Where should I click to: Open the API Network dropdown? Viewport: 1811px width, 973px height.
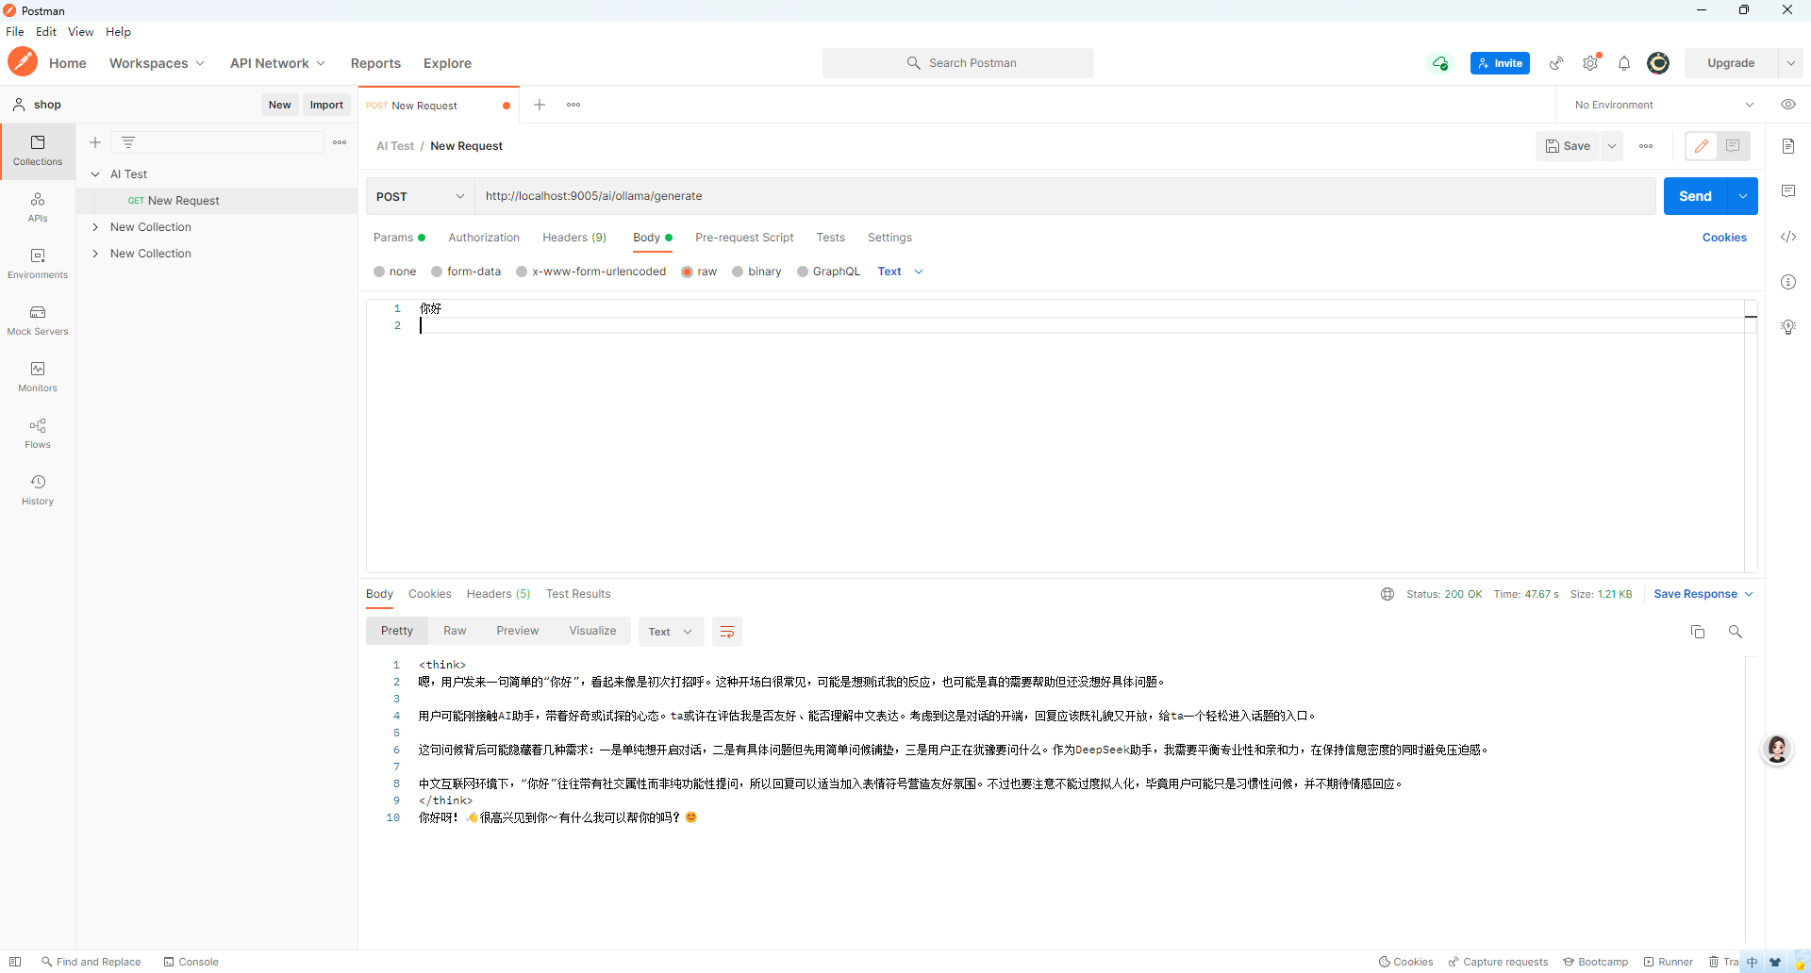tap(277, 63)
